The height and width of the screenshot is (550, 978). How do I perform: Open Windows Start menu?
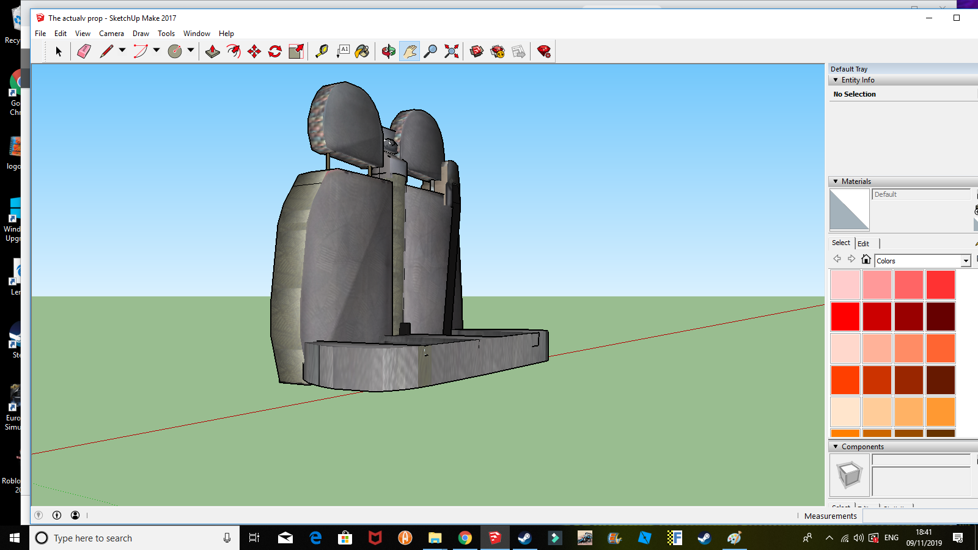(x=15, y=538)
